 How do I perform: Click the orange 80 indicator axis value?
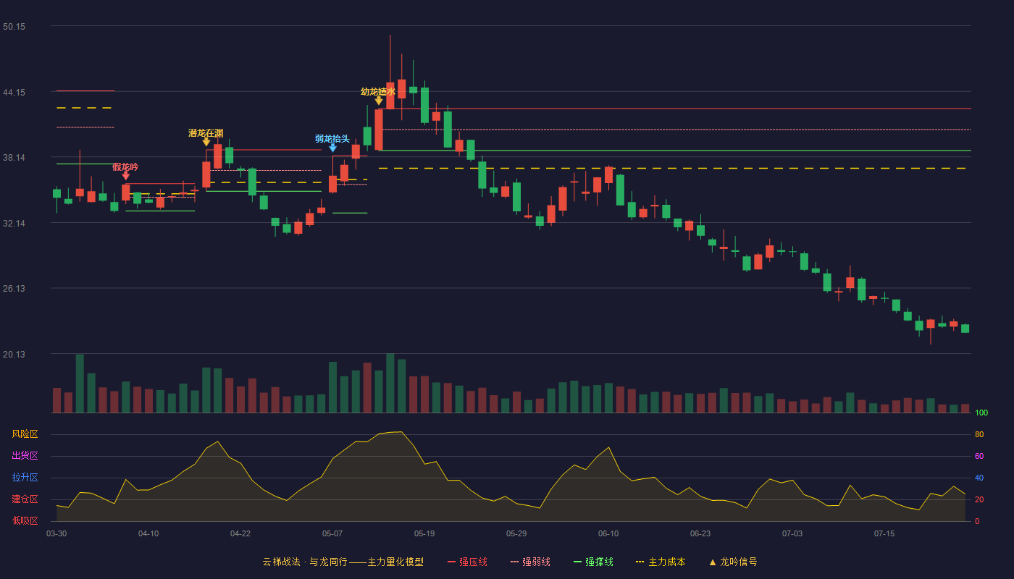(x=979, y=435)
